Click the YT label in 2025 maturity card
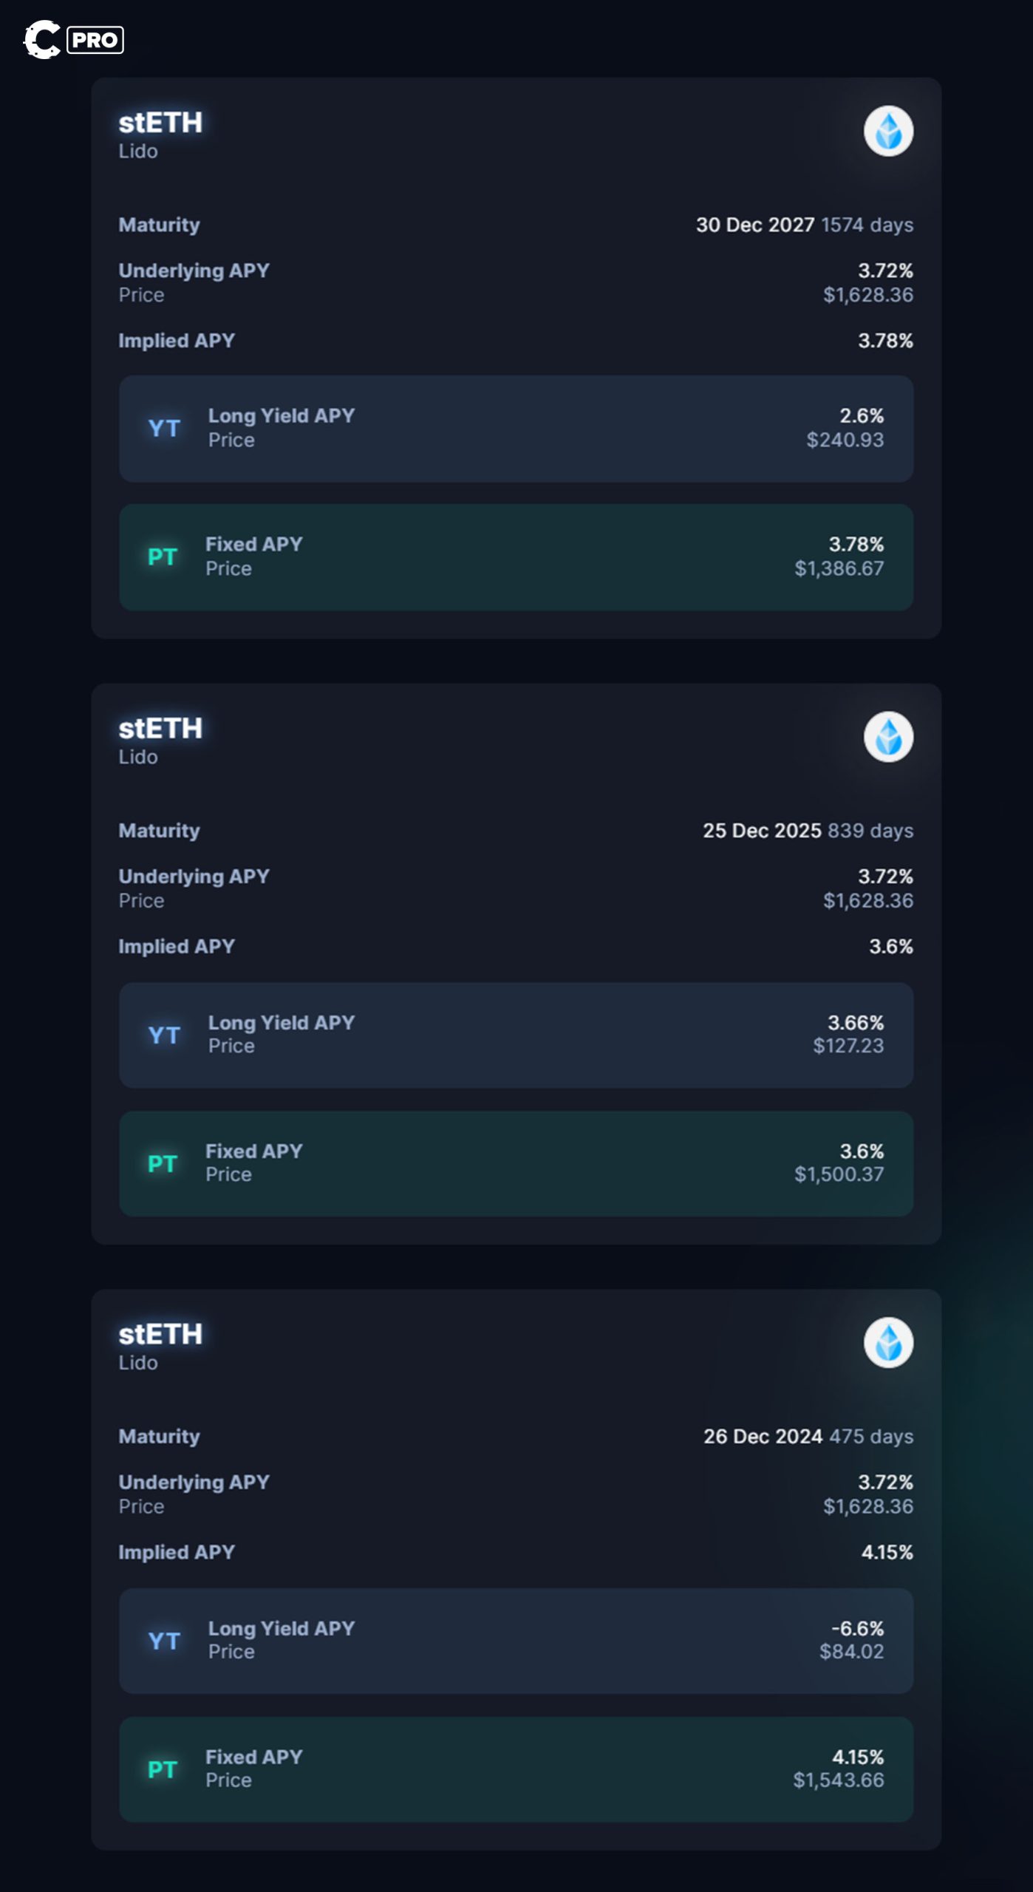Screen dimensions: 1033x1892 click(164, 1035)
